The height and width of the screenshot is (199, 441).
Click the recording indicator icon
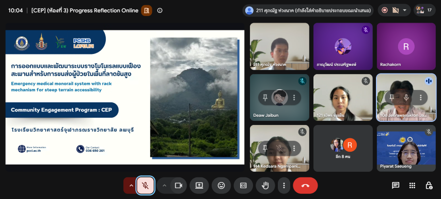click(385, 10)
